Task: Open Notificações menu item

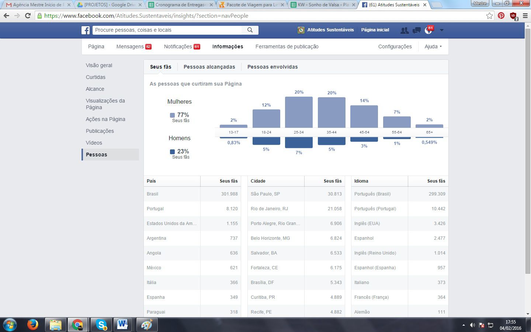Action: click(x=182, y=46)
